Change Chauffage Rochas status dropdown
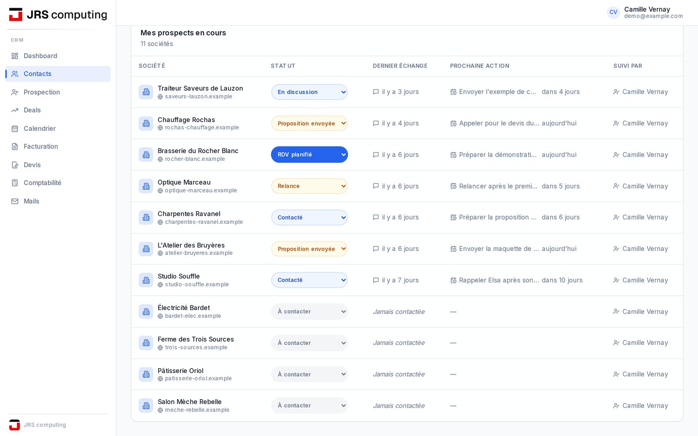This screenshot has height=436, width=698. tap(309, 124)
